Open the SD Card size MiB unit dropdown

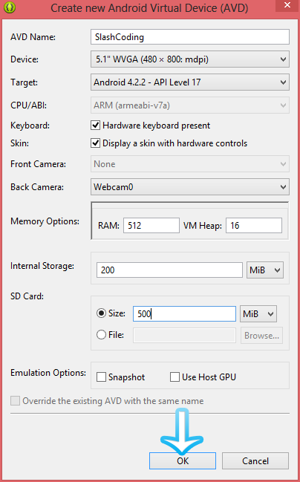pos(258,314)
